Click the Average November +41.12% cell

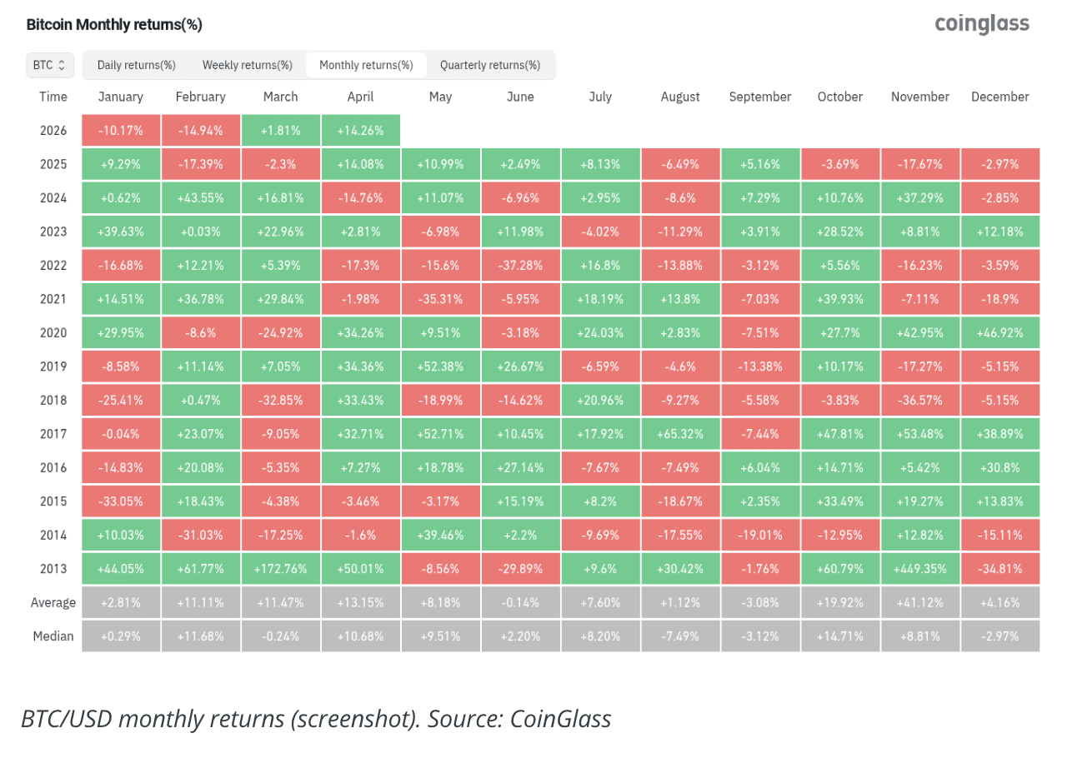pyautogui.click(x=920, y=602)
